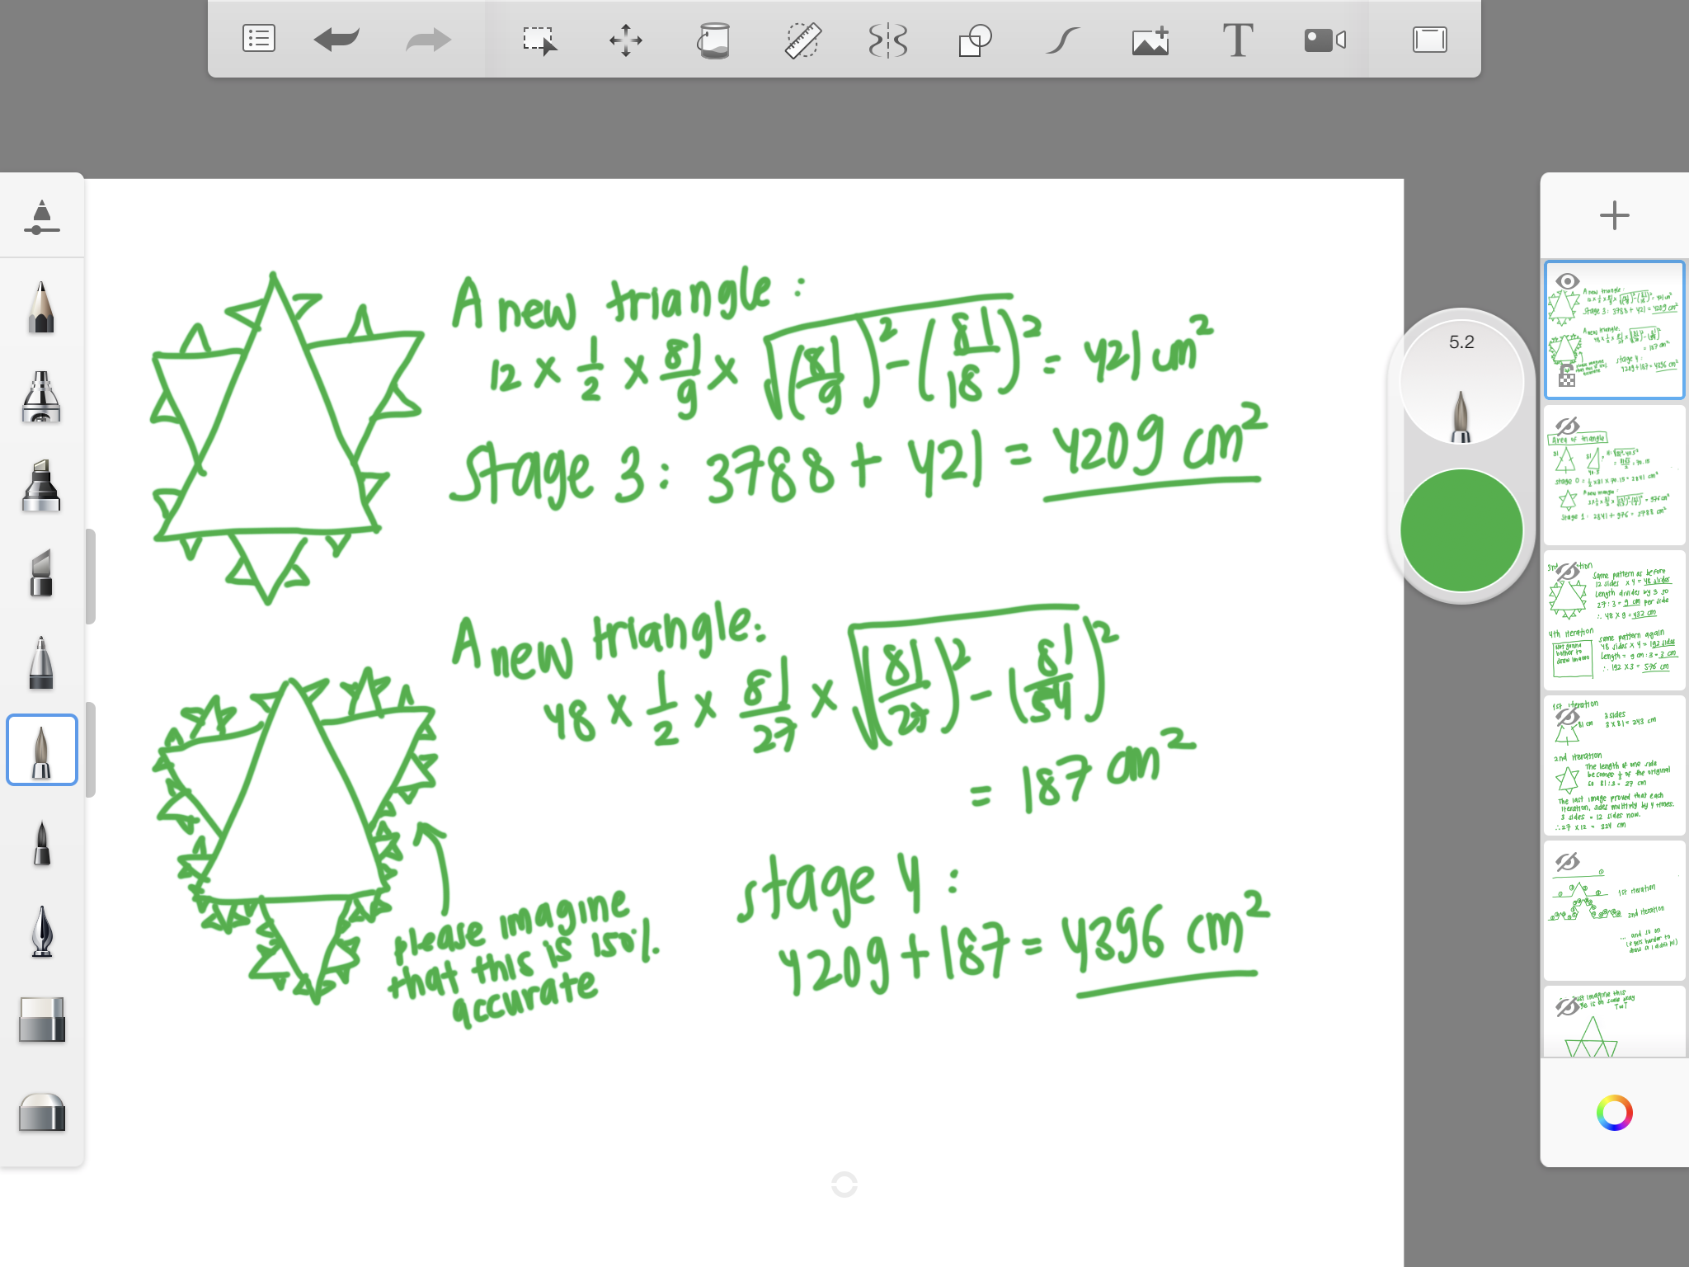Screen dimensions: 1689x1267
Task: Open the predictive stroke curve tool
Action: 1063,40
